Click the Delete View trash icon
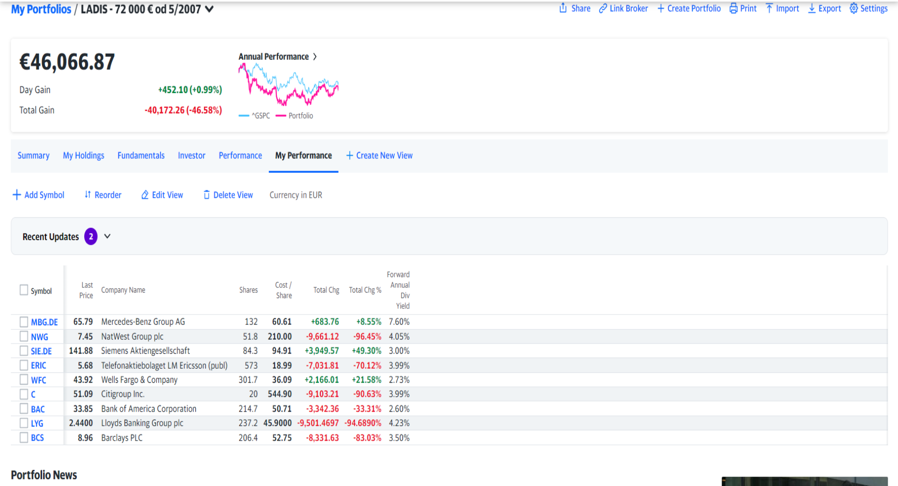 [206, 194]
